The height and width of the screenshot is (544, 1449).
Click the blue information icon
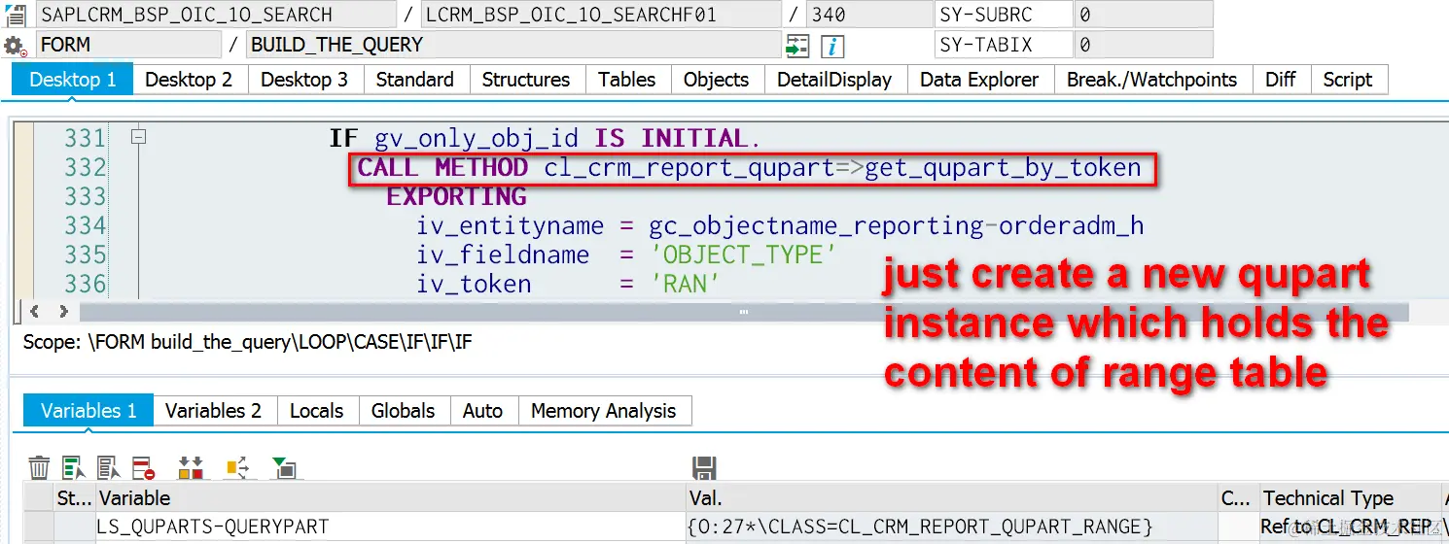tap(831, 46)
